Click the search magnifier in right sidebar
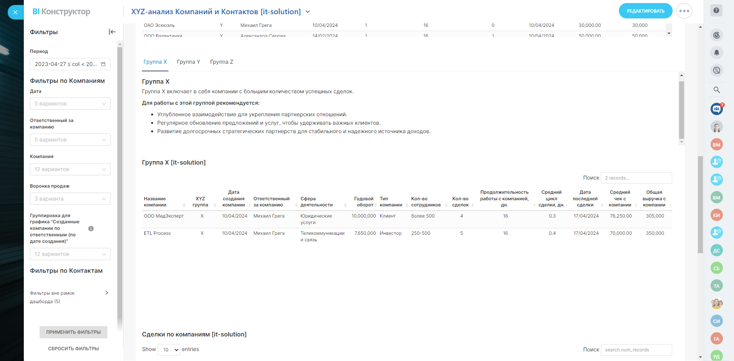734x361 pixels. click(716, 90)
